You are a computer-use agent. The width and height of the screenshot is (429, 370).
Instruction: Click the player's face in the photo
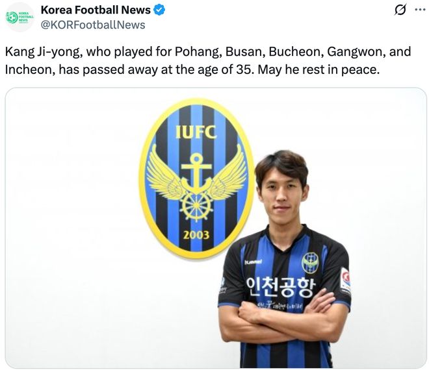(x=283, y=194)
